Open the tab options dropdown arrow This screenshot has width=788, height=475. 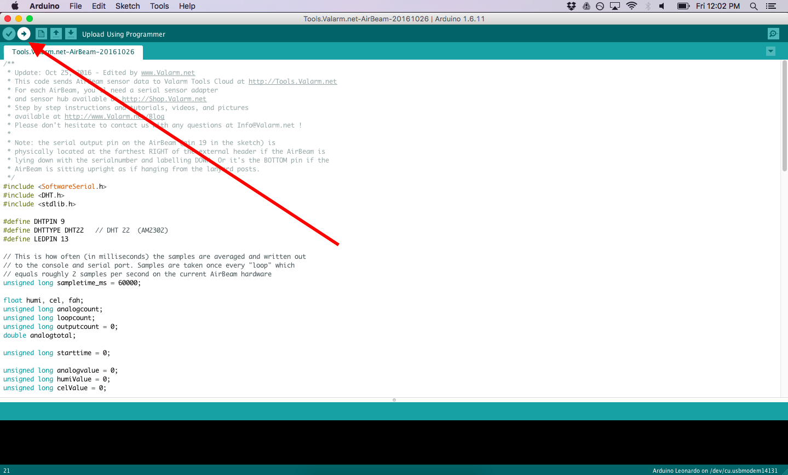770,51
